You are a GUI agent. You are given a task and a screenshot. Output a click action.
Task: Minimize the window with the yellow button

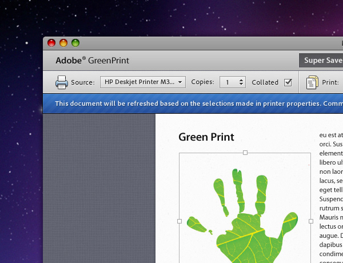tap(63, 43)
